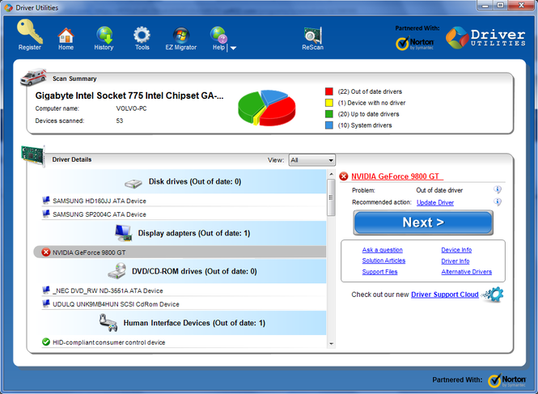
Task: Click computer name VOLVO-PC text
Action: coord(131,108)
